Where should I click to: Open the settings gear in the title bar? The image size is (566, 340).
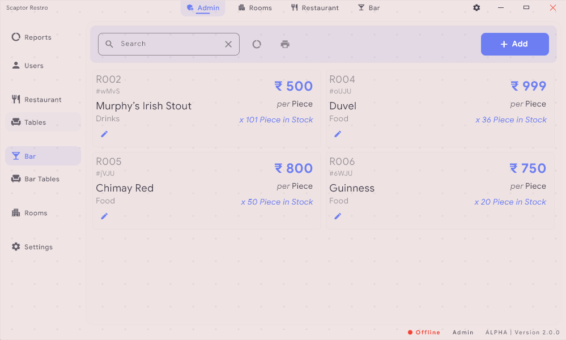476,8
